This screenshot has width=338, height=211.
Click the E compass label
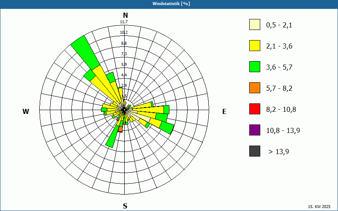pyautogui.click(x=224, y=111)
